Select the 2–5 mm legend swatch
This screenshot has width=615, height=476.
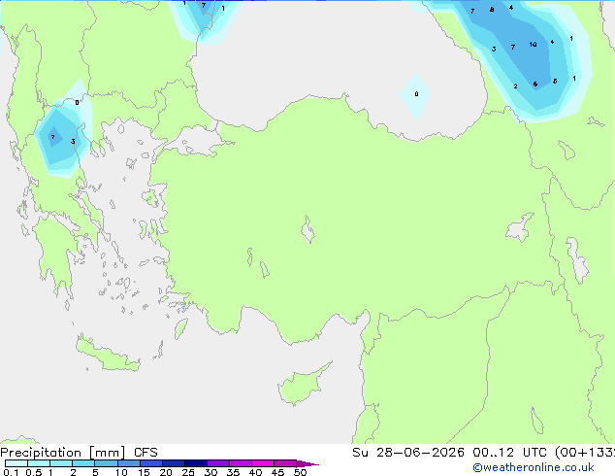click(83, 463)
